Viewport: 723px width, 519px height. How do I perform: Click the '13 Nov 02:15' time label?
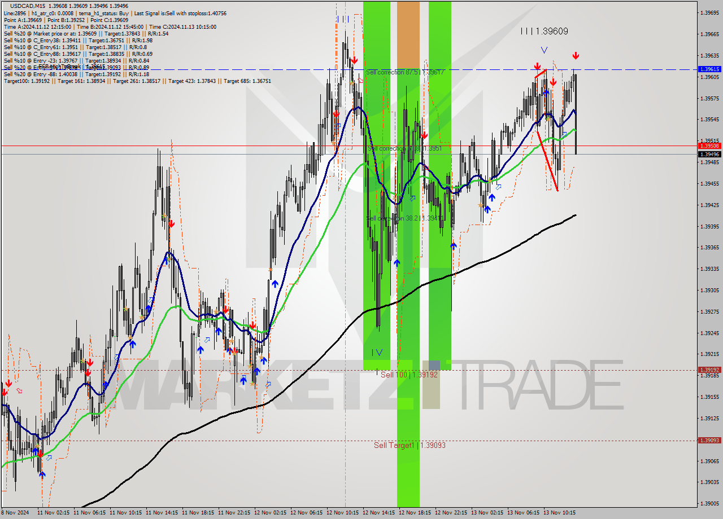point(487,513)
